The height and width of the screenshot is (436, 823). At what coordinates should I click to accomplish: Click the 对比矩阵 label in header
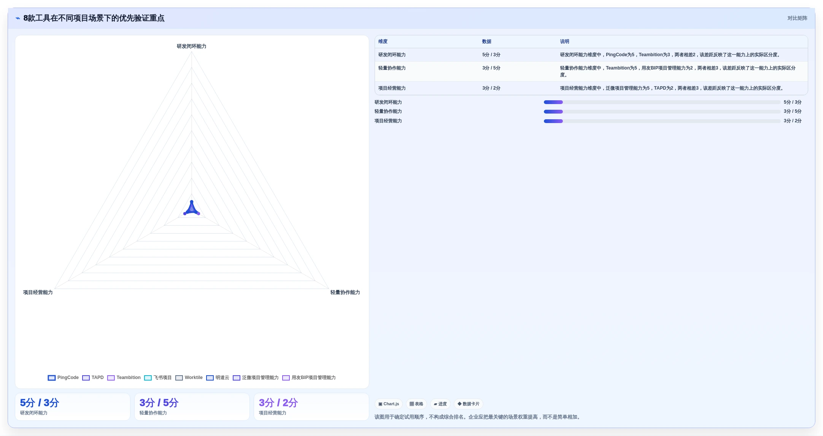[x=797, y=18]
